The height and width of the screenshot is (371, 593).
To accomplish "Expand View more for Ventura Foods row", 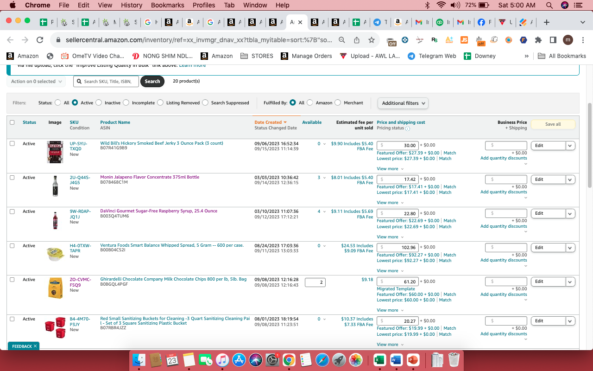I will point(390,271).
